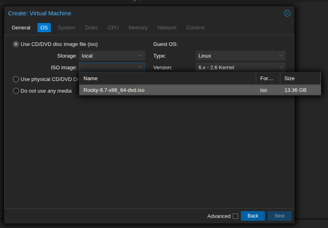Viewport: 328px width, 228px height.
Task: Select Use physical CD/DVD Drive option
Action: 16,79
